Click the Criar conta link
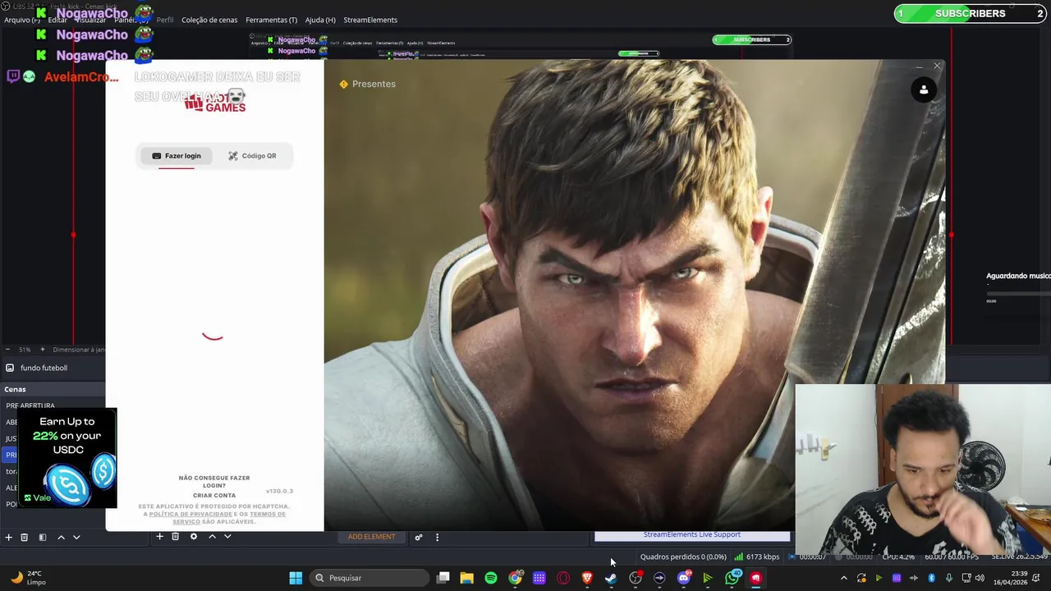The image size is (1051, 591). pos(214,496)
